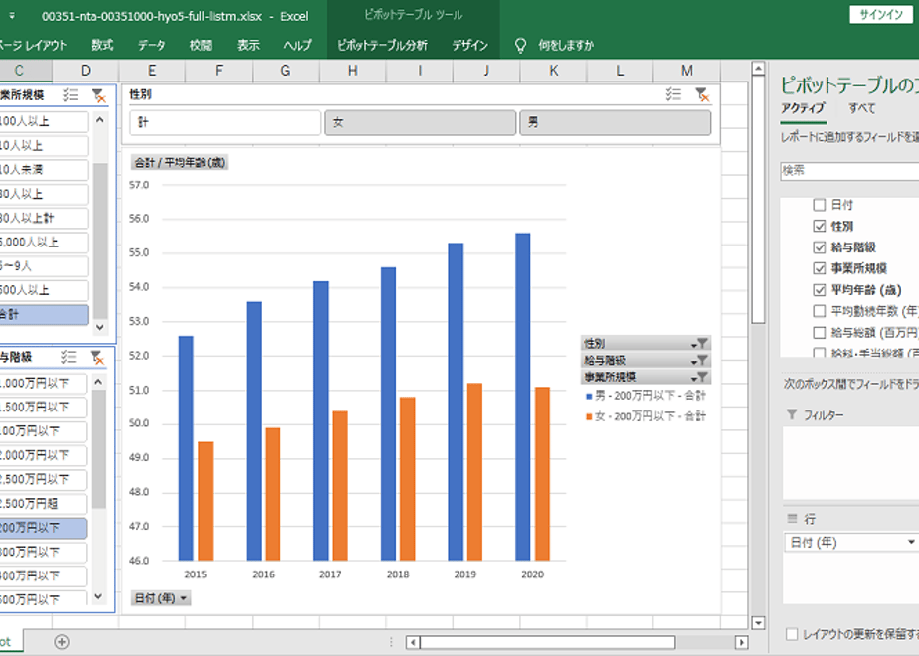Clear the filter on the 性別 slicer
The image size is (919, 656).
point(701,94)
